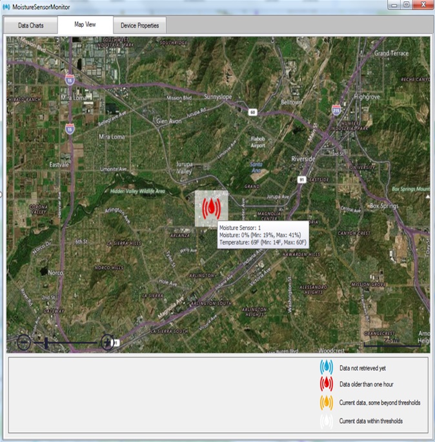Click the map zoom in plus button
This screenshot has height=442, width=435.
(107, 342)
